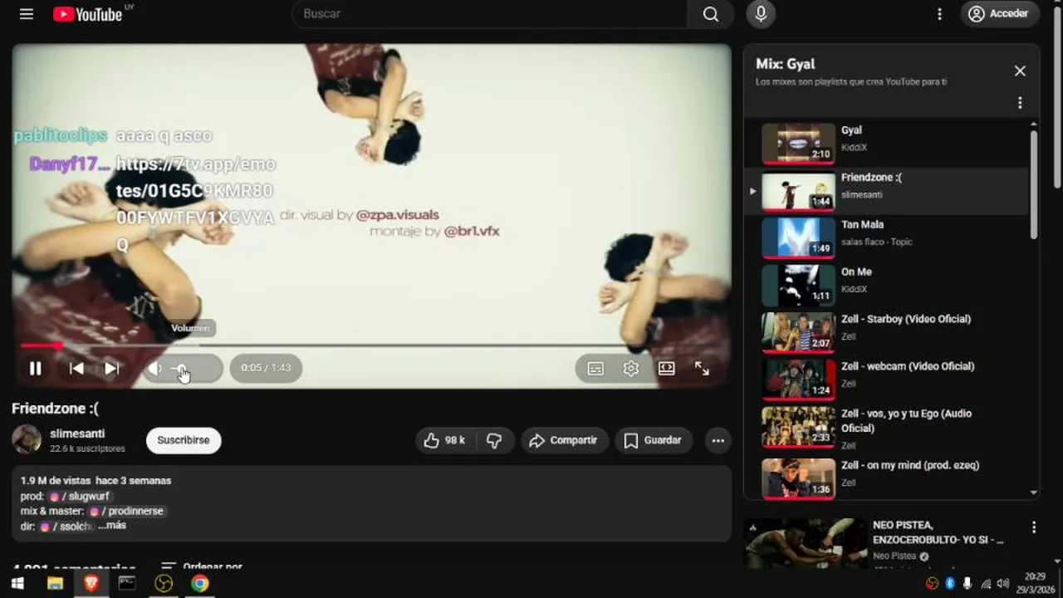Click the Acceder sign-in button

point(999,14)
